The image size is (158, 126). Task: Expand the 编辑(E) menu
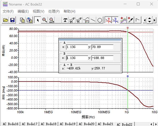coord(23,11)
